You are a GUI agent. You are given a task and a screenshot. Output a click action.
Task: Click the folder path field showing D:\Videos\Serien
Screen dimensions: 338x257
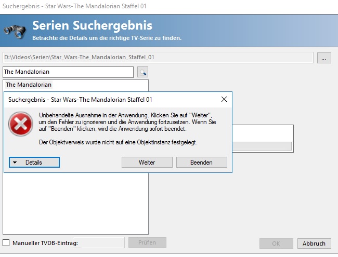(x=158, y=58)
